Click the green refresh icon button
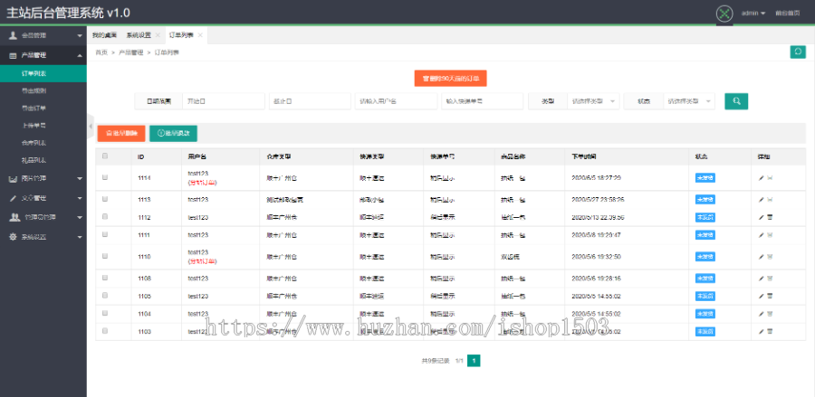The image size is (815, 397). click(798, 52)
